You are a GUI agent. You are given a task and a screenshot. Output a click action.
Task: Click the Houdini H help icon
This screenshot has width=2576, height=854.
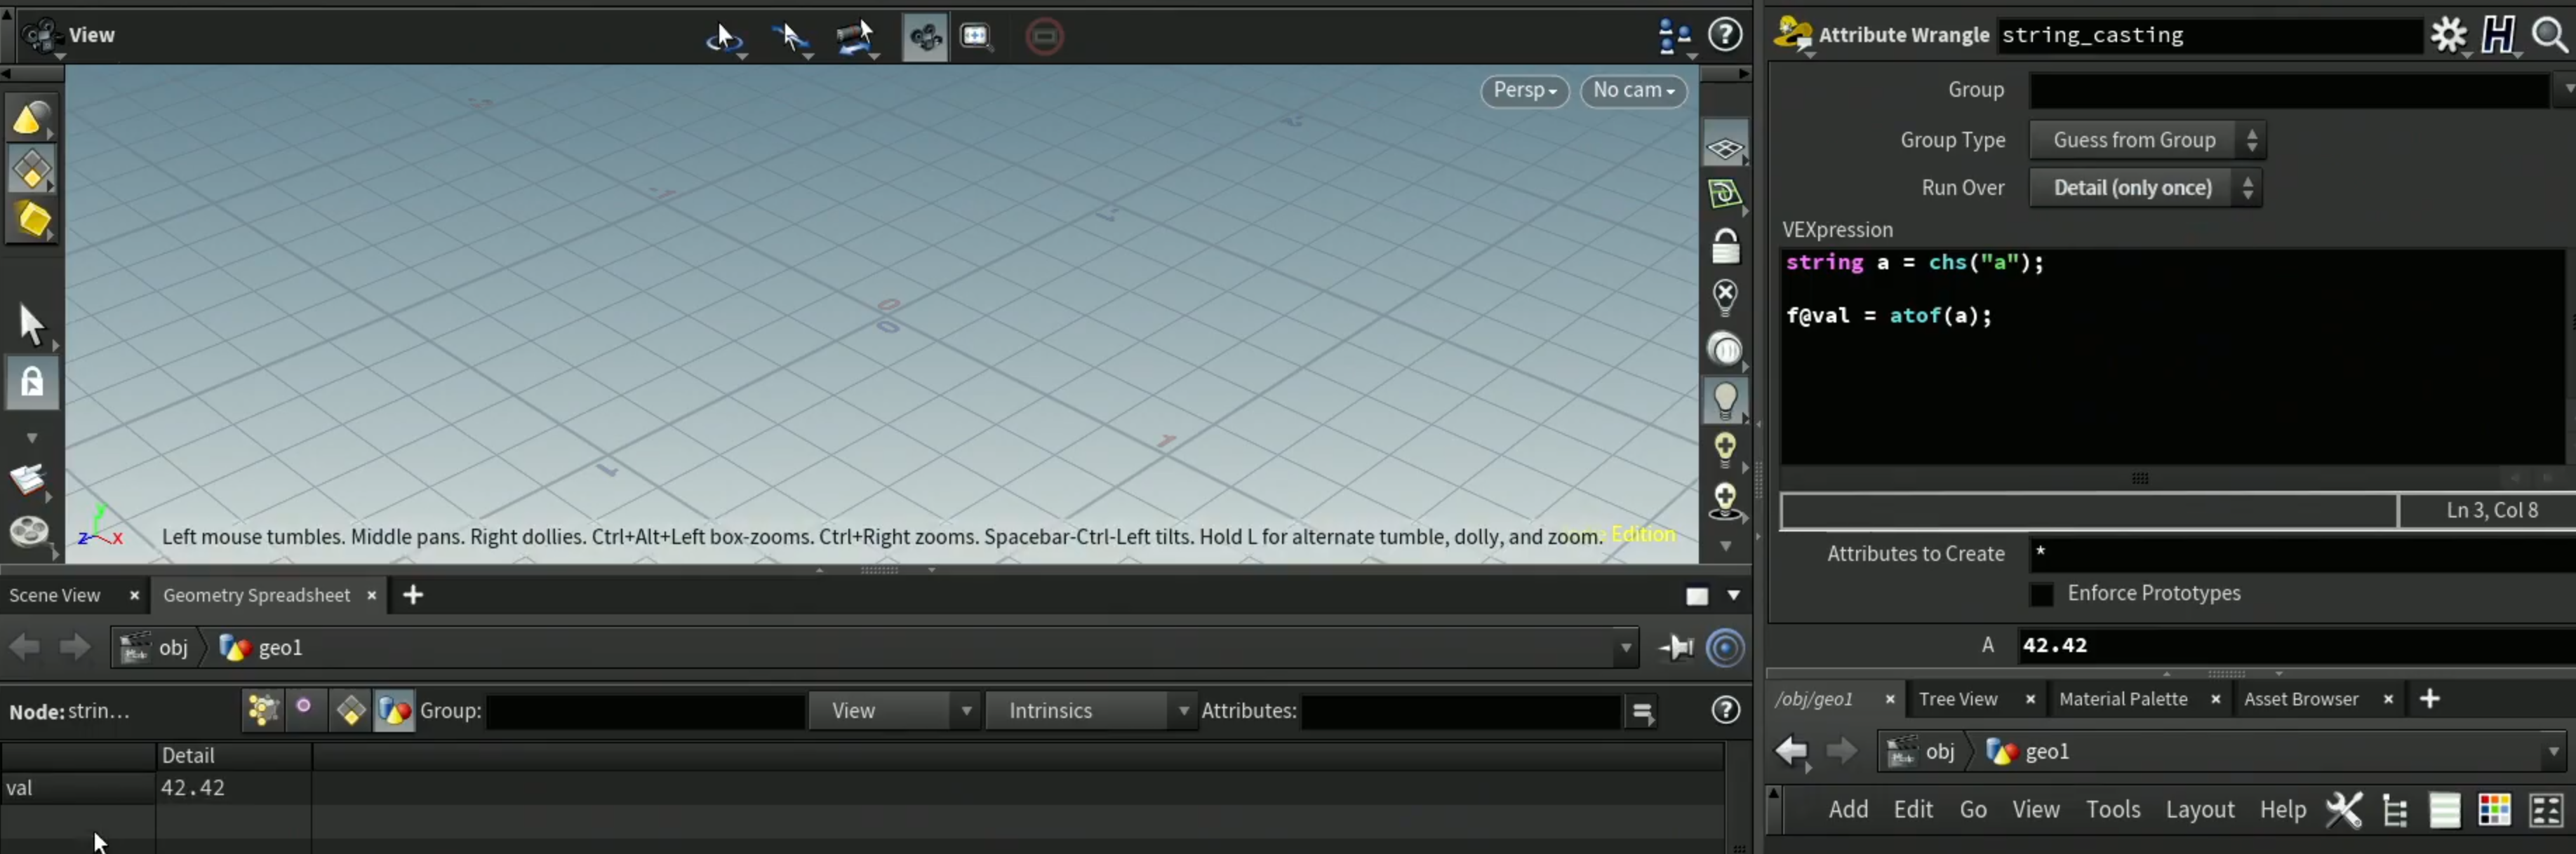(2498, 35)
